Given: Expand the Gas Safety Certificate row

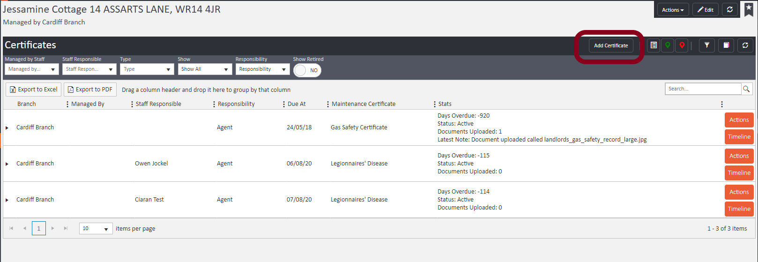Looking at the screenshot, I should point(7,128).
